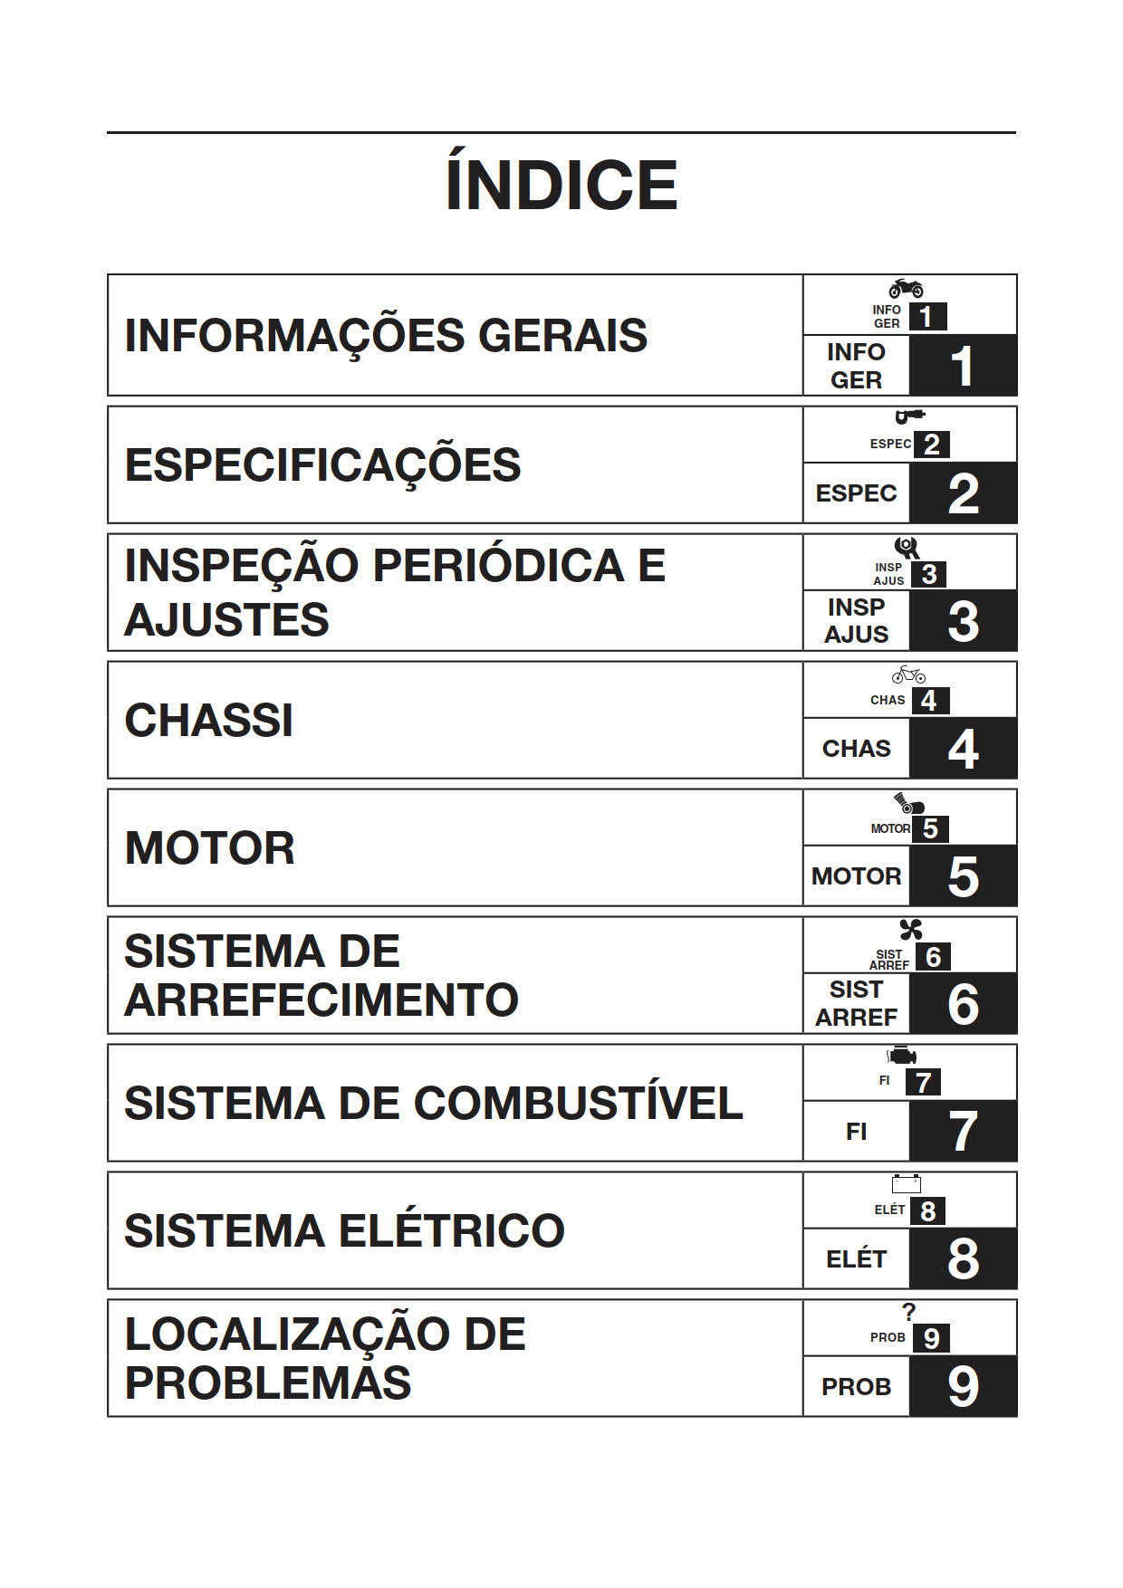Go to SISTEMA DE ARREFECIMENTO
Viewport: 1123px width, 1588px height.
click(321, 976)
